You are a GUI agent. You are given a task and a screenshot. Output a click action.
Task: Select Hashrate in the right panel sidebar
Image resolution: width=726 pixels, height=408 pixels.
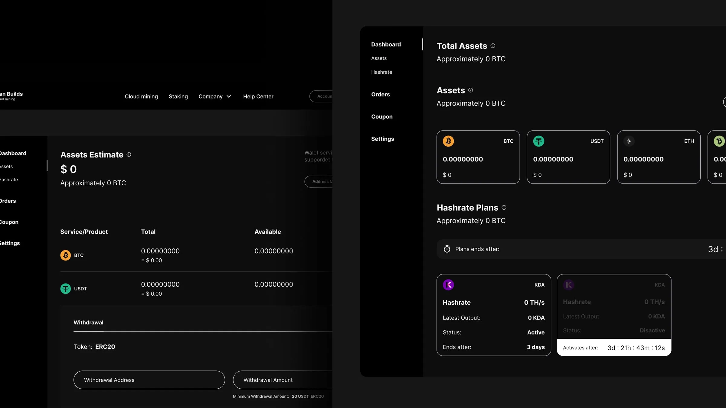click(x=381, y=72)
